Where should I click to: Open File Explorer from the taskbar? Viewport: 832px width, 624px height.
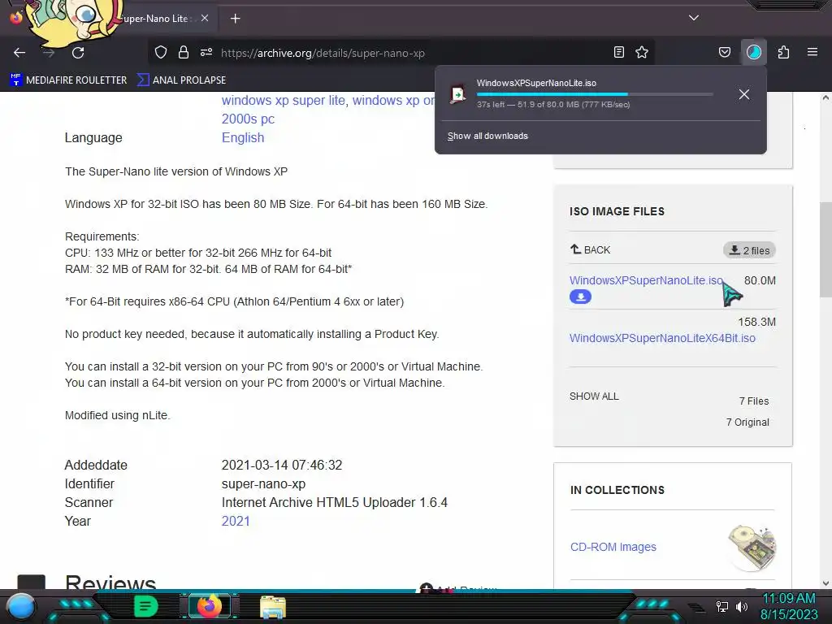click(273, 607)
